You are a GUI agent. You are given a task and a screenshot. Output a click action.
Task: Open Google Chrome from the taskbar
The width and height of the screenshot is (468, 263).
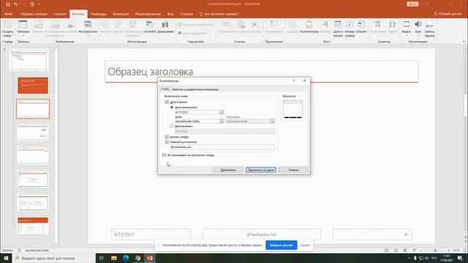tap(137, 258)
